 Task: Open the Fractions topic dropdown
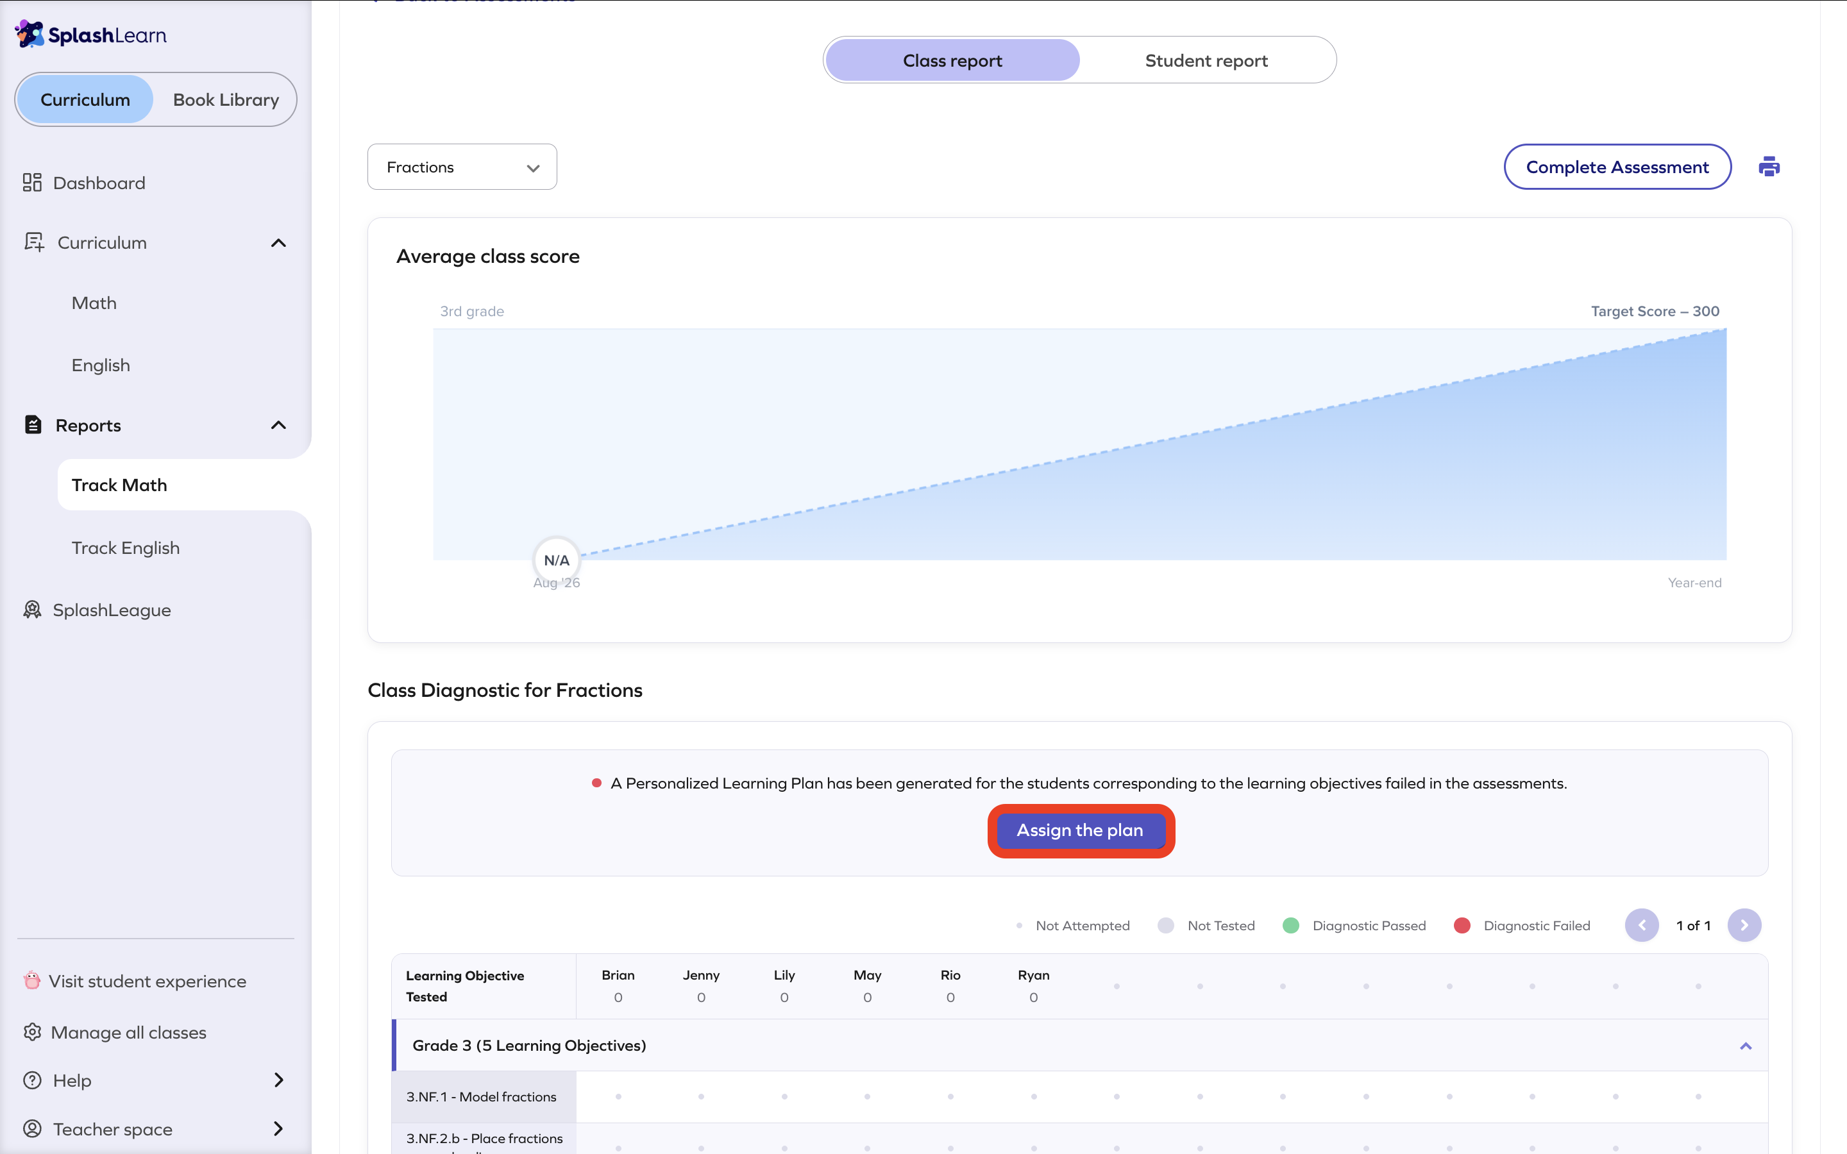pos(462,167)
